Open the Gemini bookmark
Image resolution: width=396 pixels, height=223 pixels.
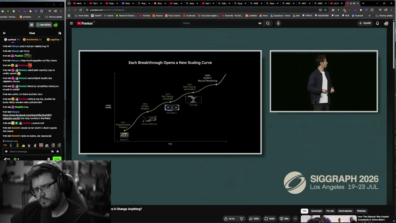(108, 15)
